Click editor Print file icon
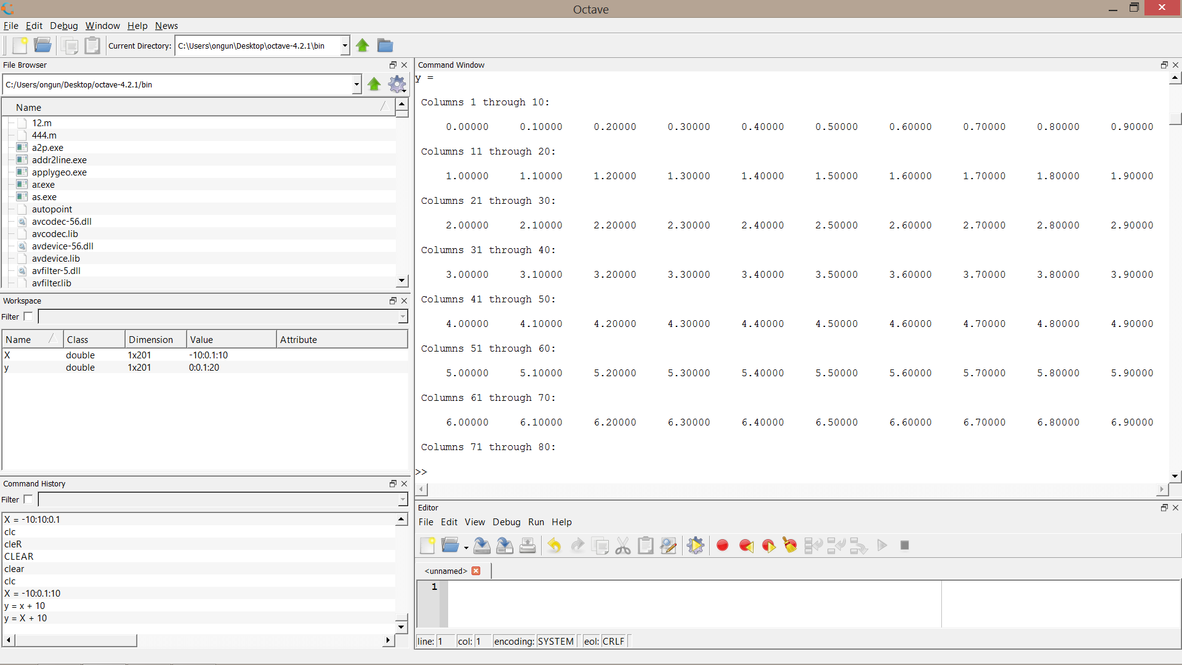This screenshot has height=665, width=1182. coord(528,546)
